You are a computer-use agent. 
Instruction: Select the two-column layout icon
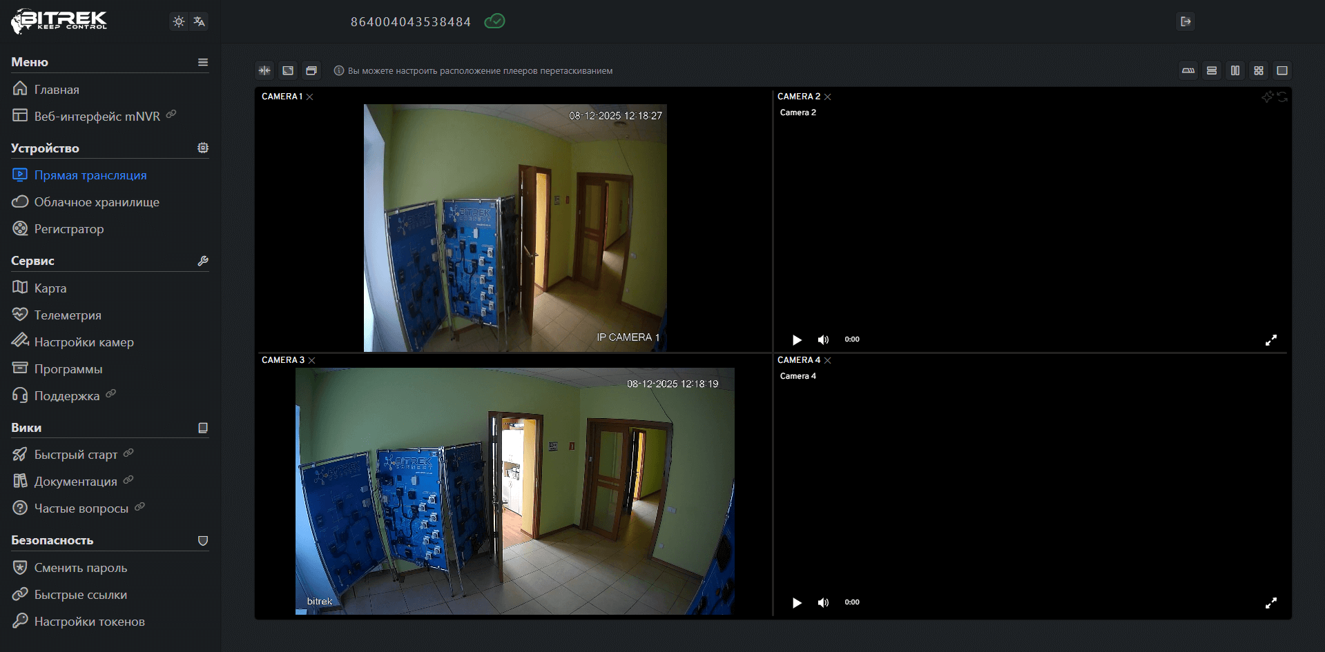pyautogui.click(x=1235, y=70)
